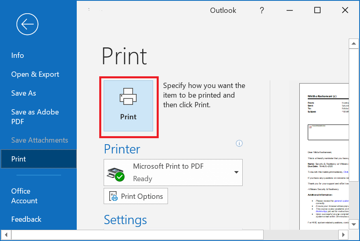Click the Outlook help question mark
Screen dimensions: 360x241
(x=262, y=10)
